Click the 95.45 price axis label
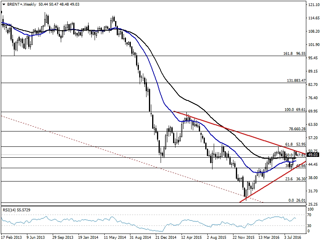The height and width of the screenshot is (242, 322). (314, 58)
